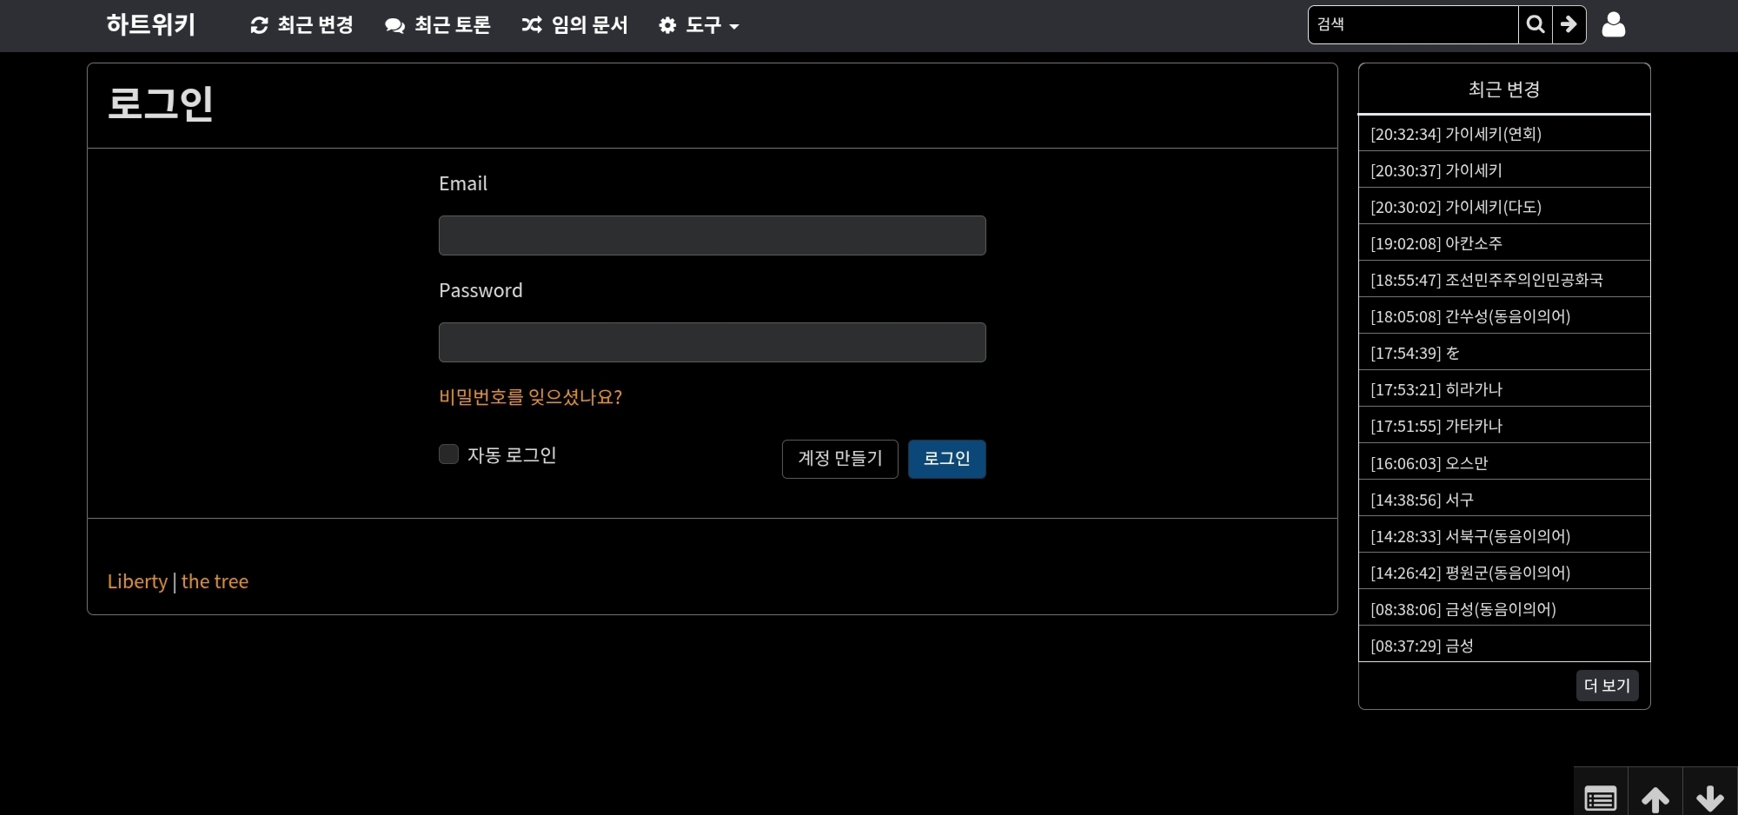Click the 더 보기 button
This screenshot has height=815, width=1738.
click(1608, 686)
